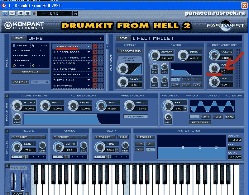The image size is (249, 195).
Task: Switch to the Pan LFO tab
Action: click(192, 95)
